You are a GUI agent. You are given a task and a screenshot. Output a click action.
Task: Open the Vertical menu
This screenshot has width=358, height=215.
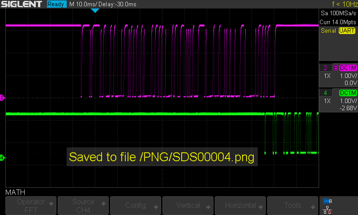pos(188,205)
